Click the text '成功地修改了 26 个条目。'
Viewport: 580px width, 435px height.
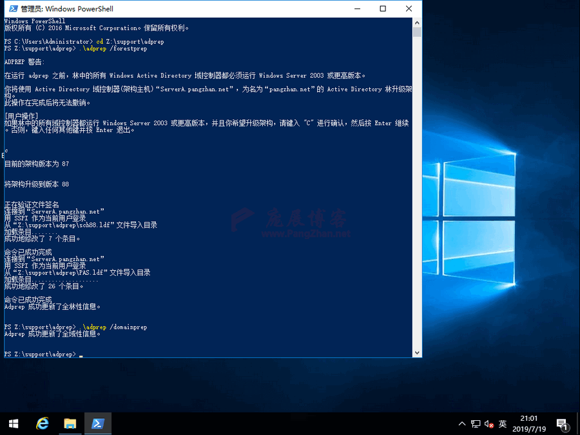tap(44, 286)
